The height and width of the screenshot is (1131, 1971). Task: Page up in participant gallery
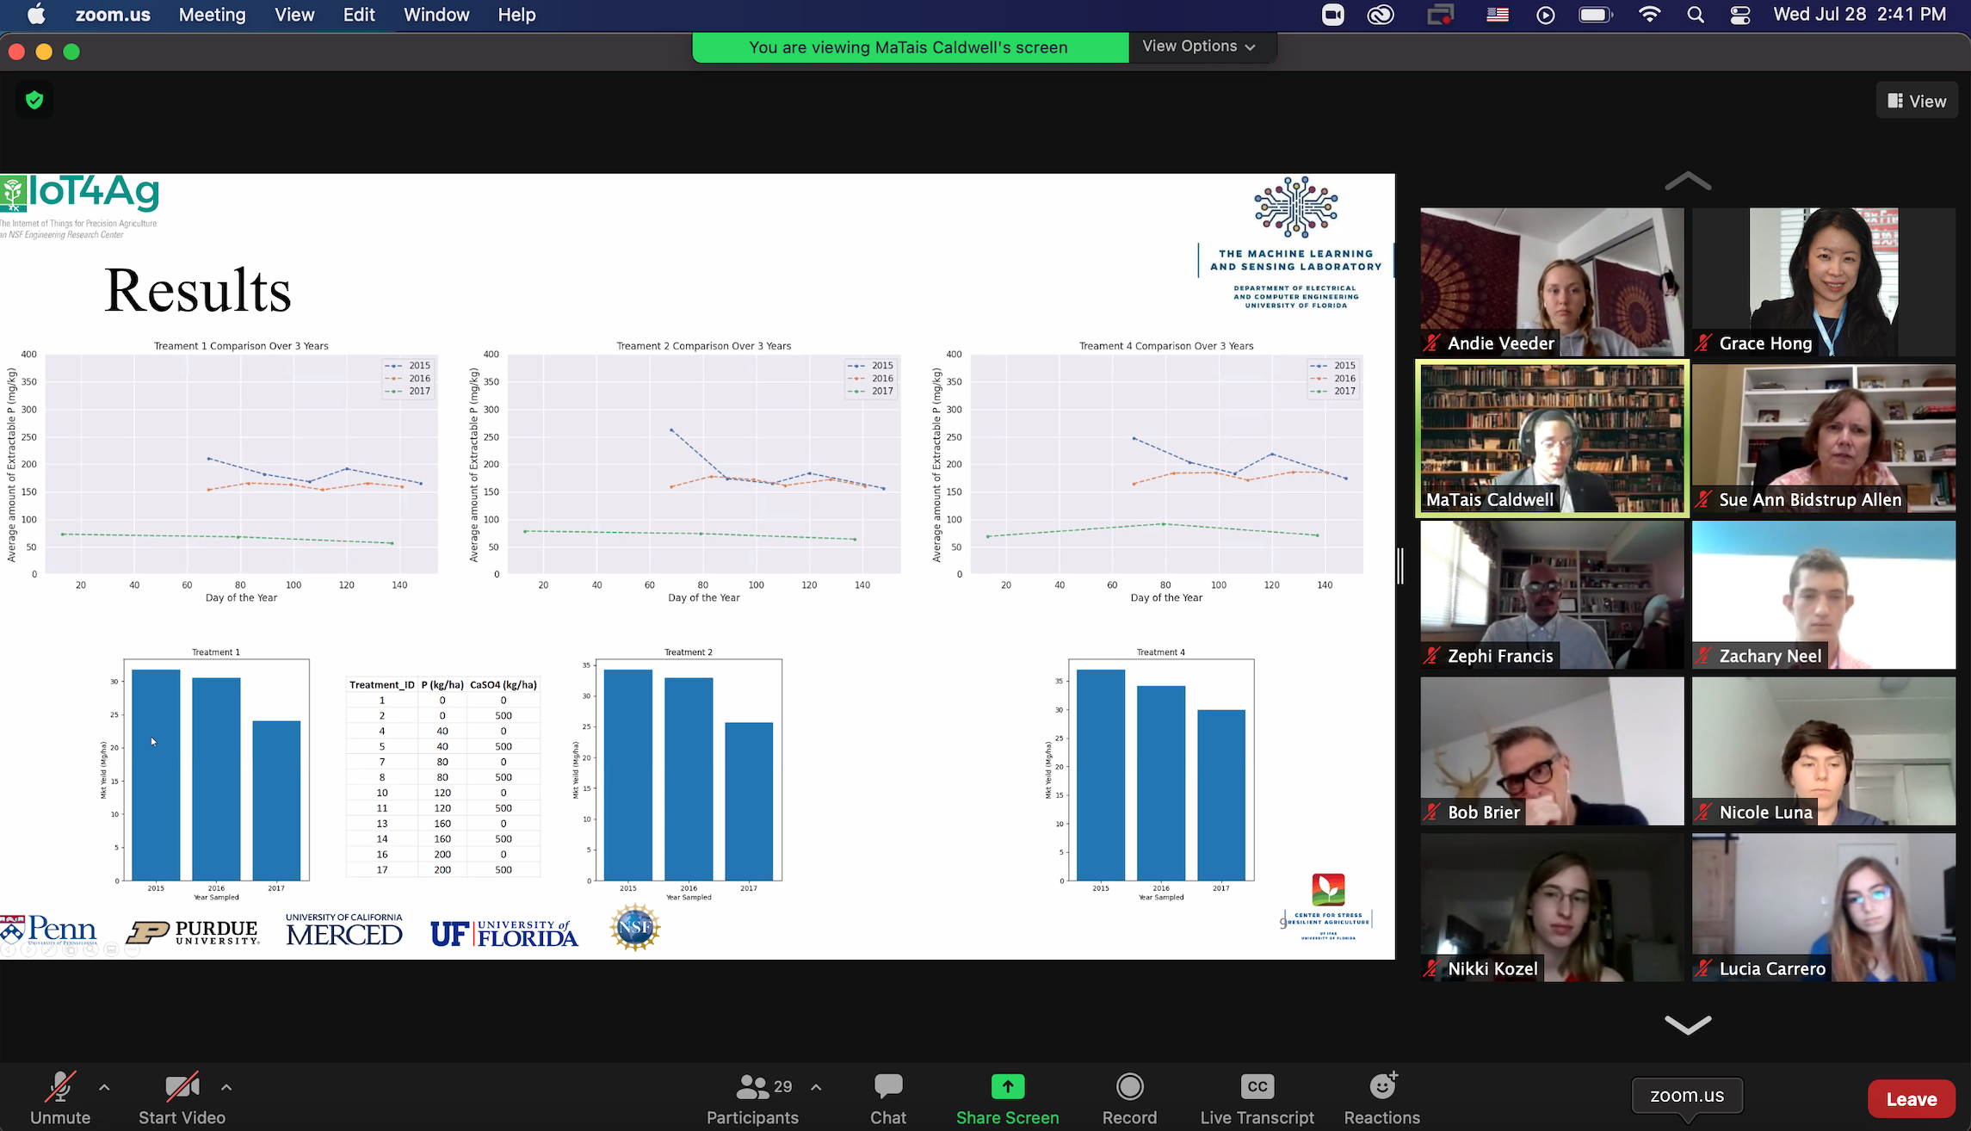point(1688,181)
